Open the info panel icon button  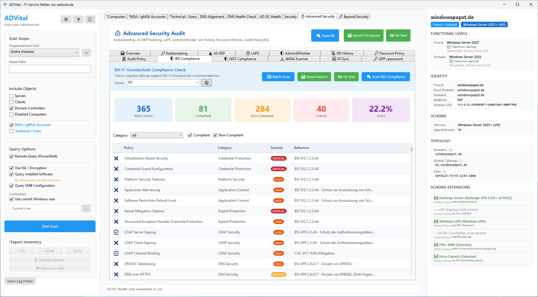tap(90, 19)
